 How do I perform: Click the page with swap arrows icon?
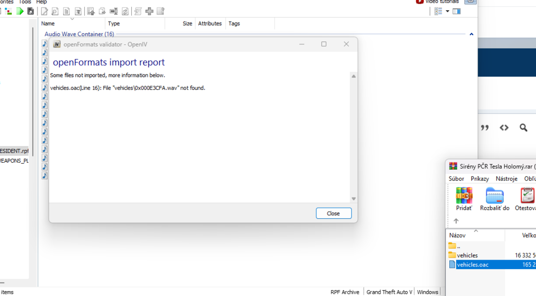[125, 11]
